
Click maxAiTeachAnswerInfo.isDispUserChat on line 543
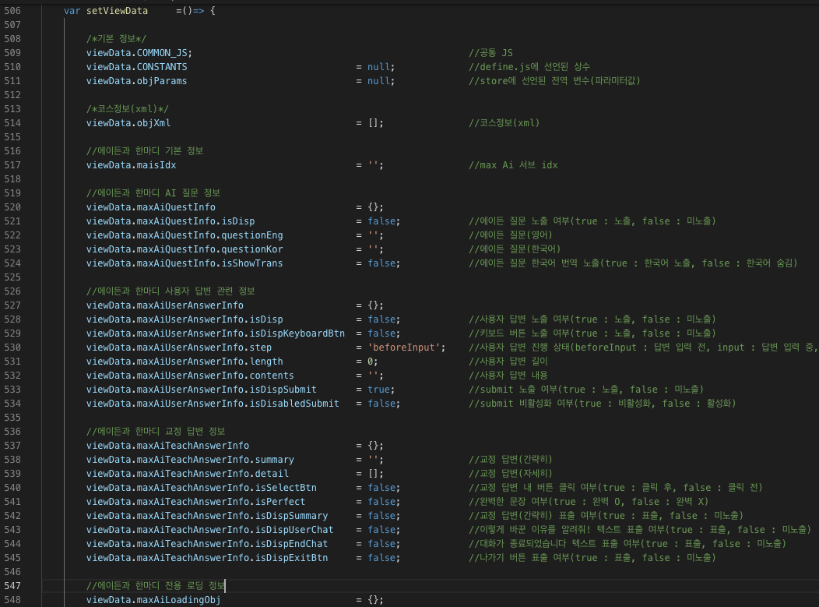coord(235,530)
